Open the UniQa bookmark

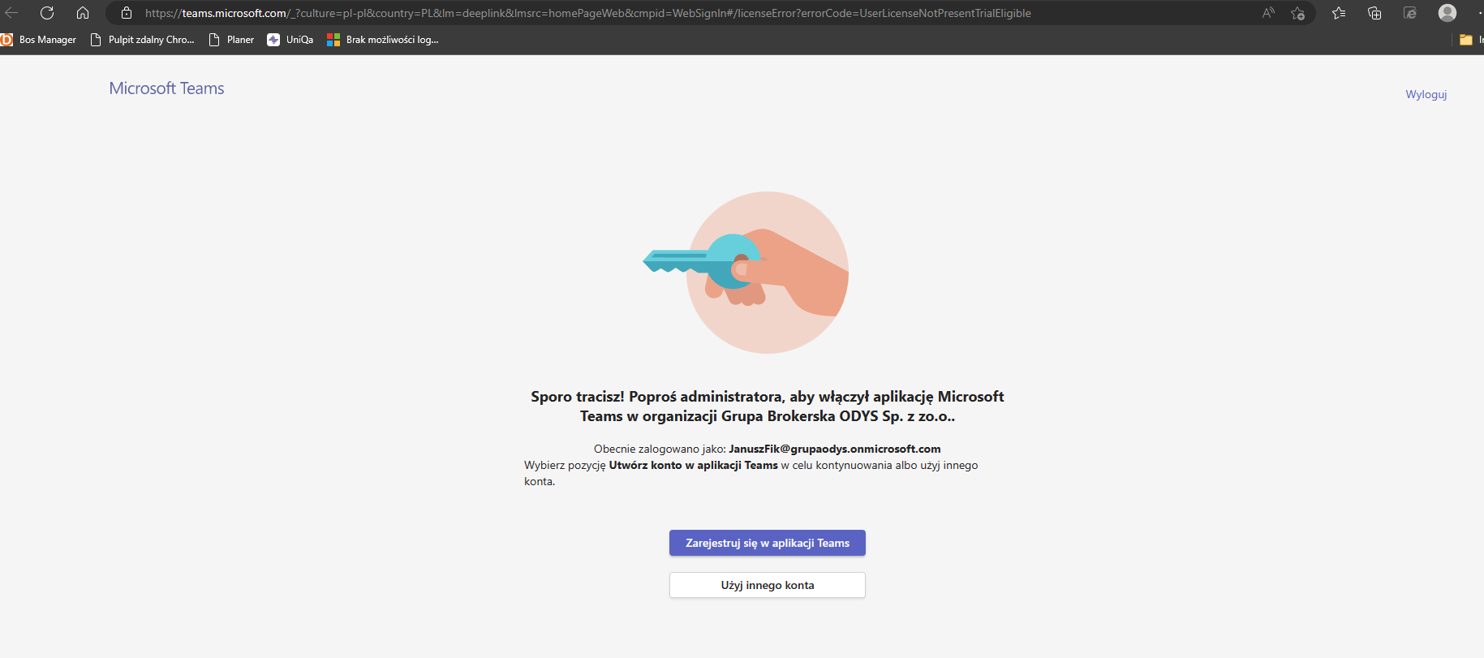click(290, 40)
